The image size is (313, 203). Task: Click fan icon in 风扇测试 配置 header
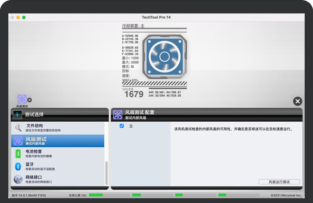(117, 114)
